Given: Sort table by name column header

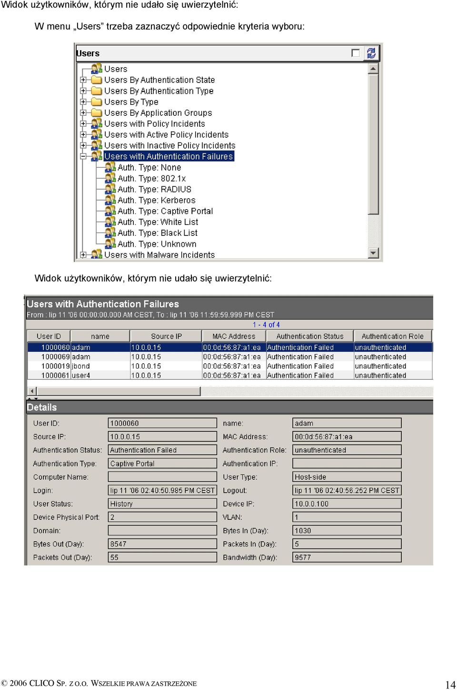Looking at the screenshot, I should (100, 336).
